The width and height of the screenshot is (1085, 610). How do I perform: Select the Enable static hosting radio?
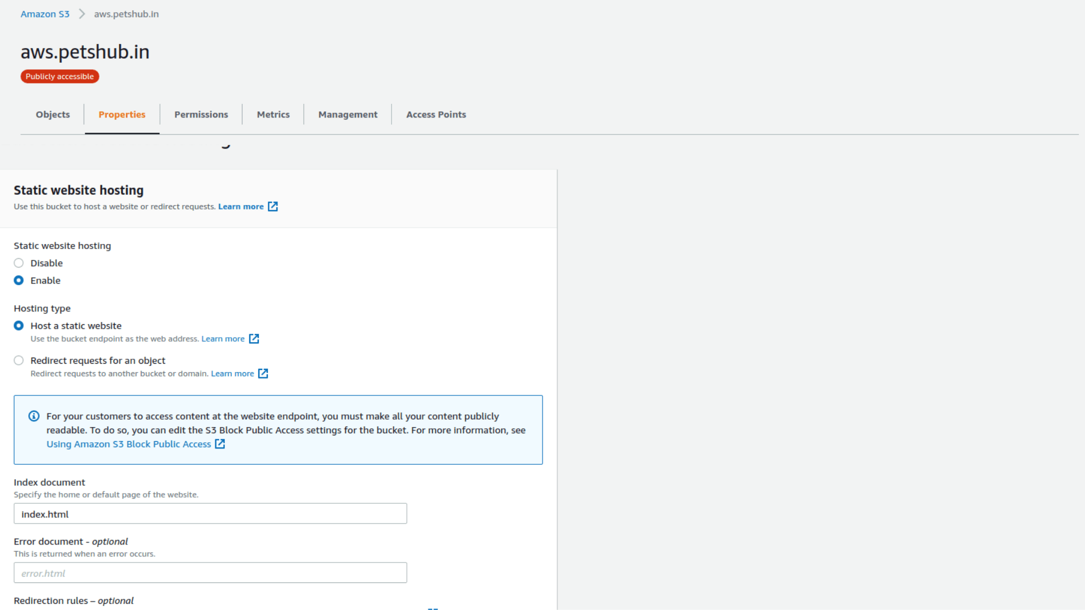click(x=19, y=281)
